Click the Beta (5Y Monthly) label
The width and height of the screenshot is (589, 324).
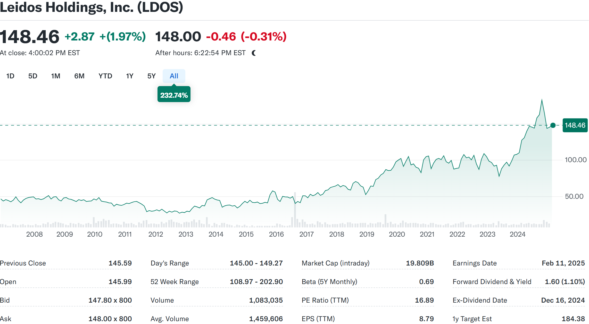(329, 282)
